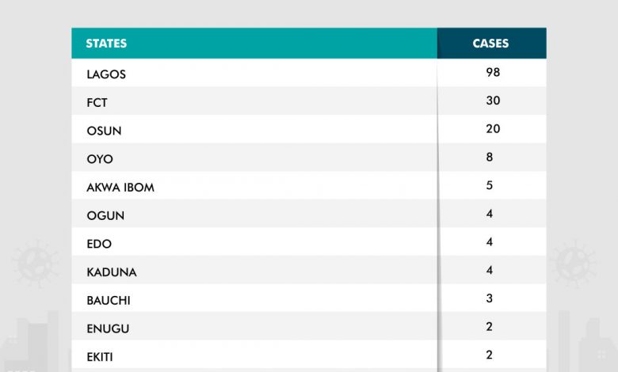Click the EKITI state name
Screen dimensions: 618x372
(100, 357)
